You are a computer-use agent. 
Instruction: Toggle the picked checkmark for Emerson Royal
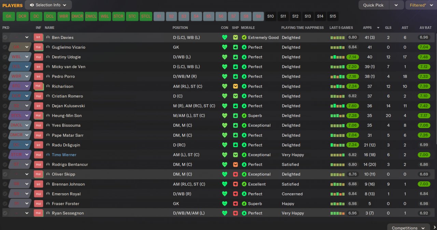click(5, 194)
